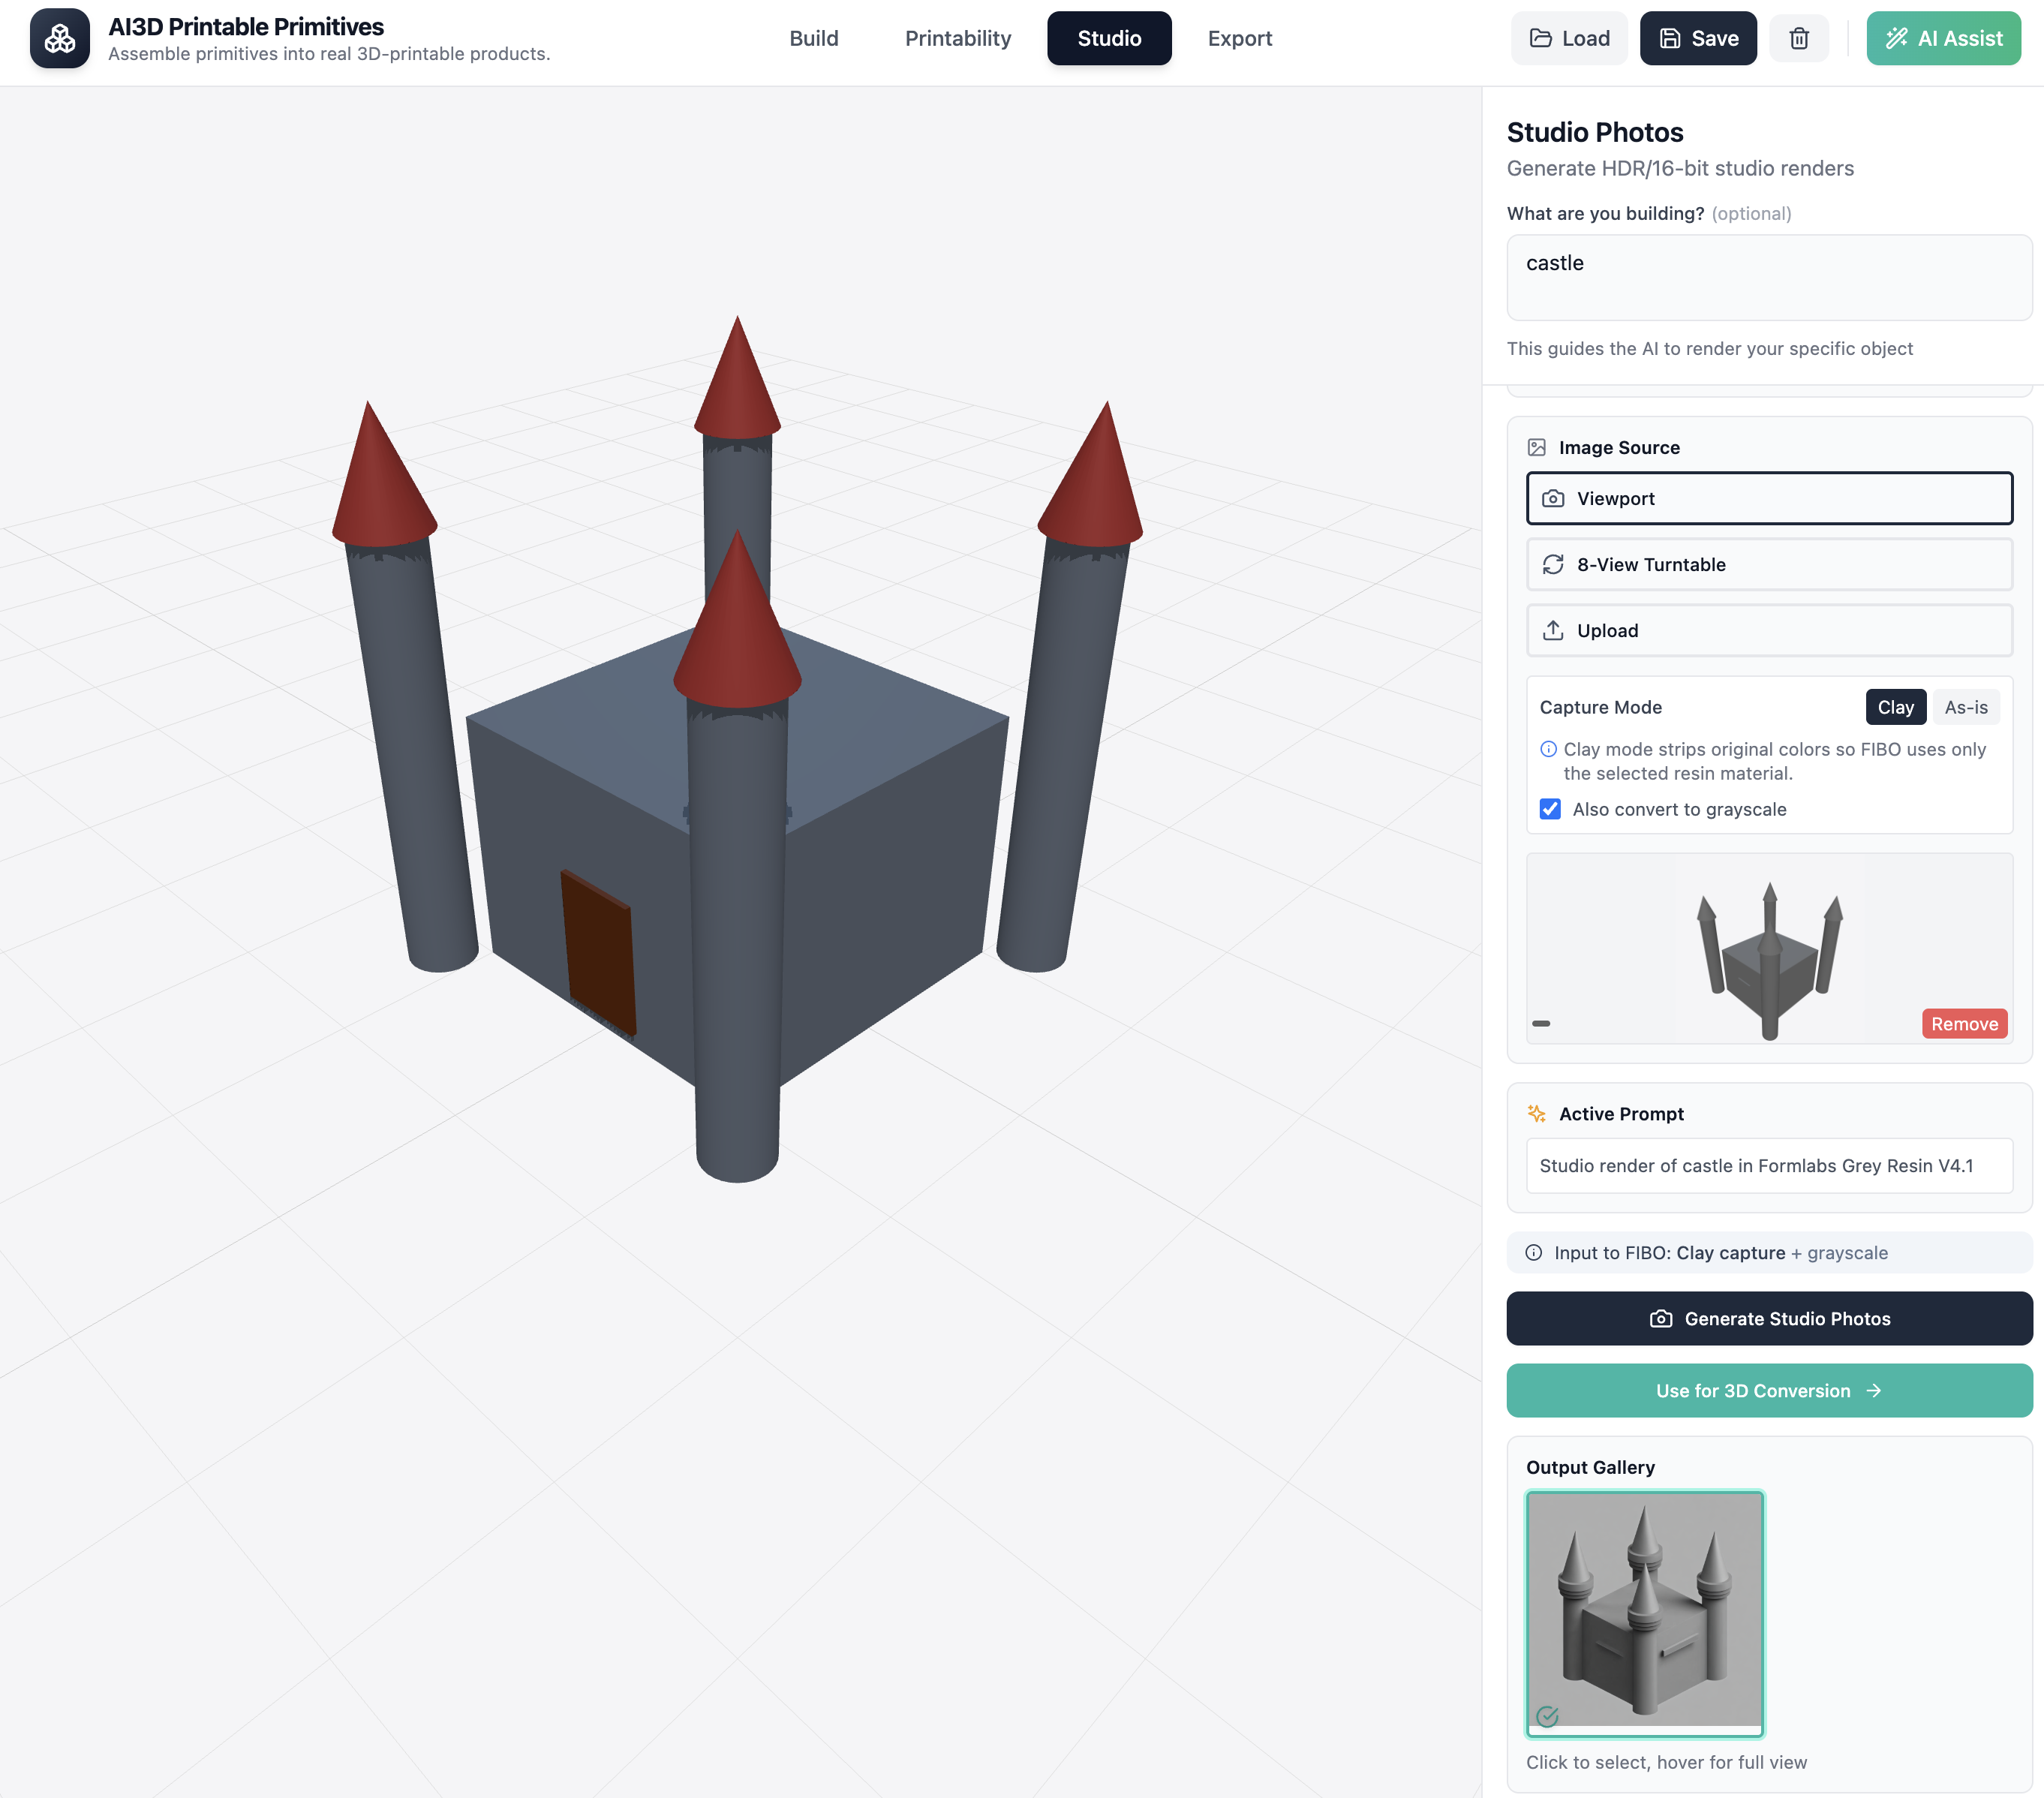Select the castle render in Output Gallery
Viewport: 2044px width, 1798px height.
pos(1643,1612)
